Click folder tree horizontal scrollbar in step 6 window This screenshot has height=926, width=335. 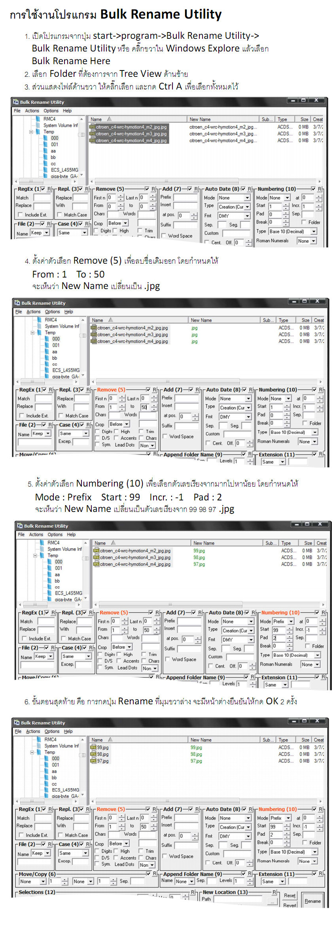point(49,800)
